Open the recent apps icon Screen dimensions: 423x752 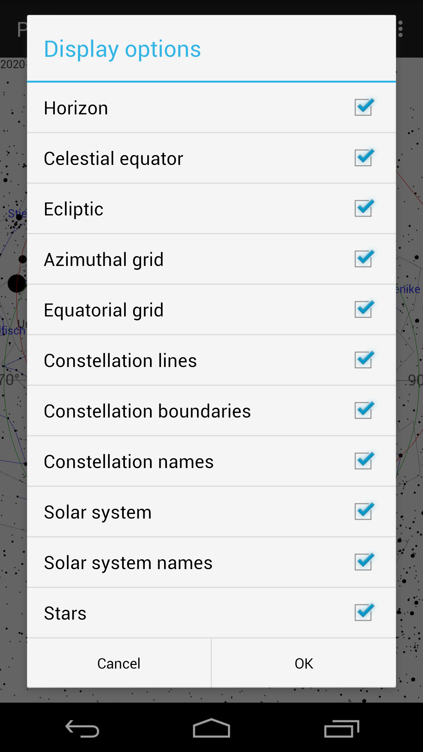pos(342,729)
